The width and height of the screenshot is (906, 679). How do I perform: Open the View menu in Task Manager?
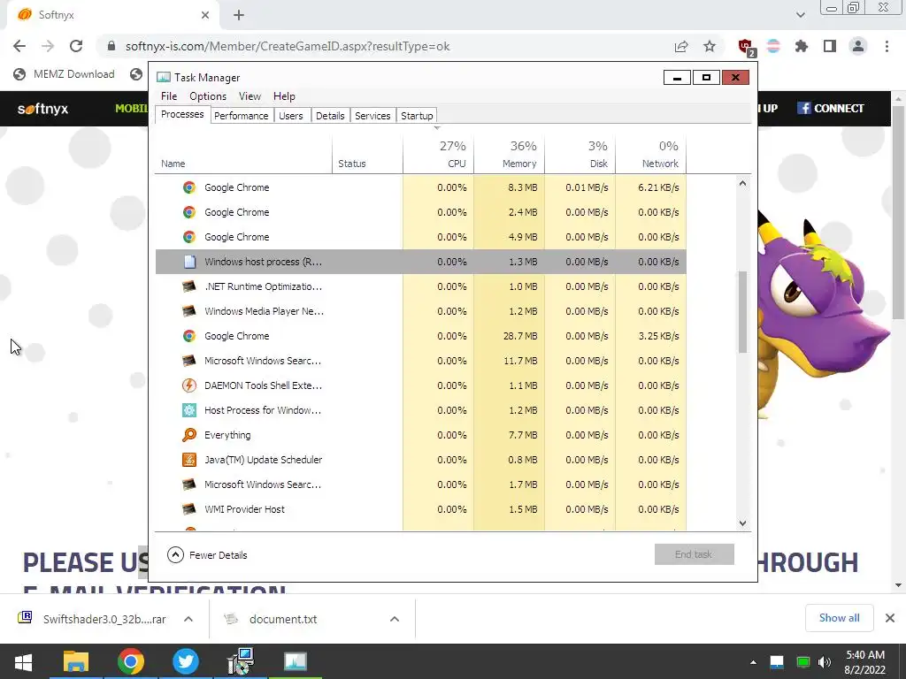tap(250, 95)
